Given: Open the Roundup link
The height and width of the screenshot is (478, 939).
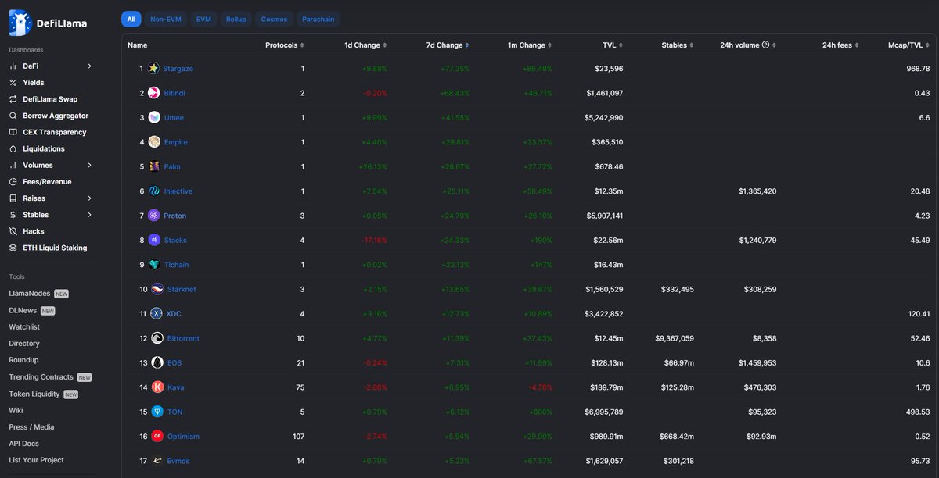Looking at the screenshot, I should pyautogui.click(x=23, y=360).
